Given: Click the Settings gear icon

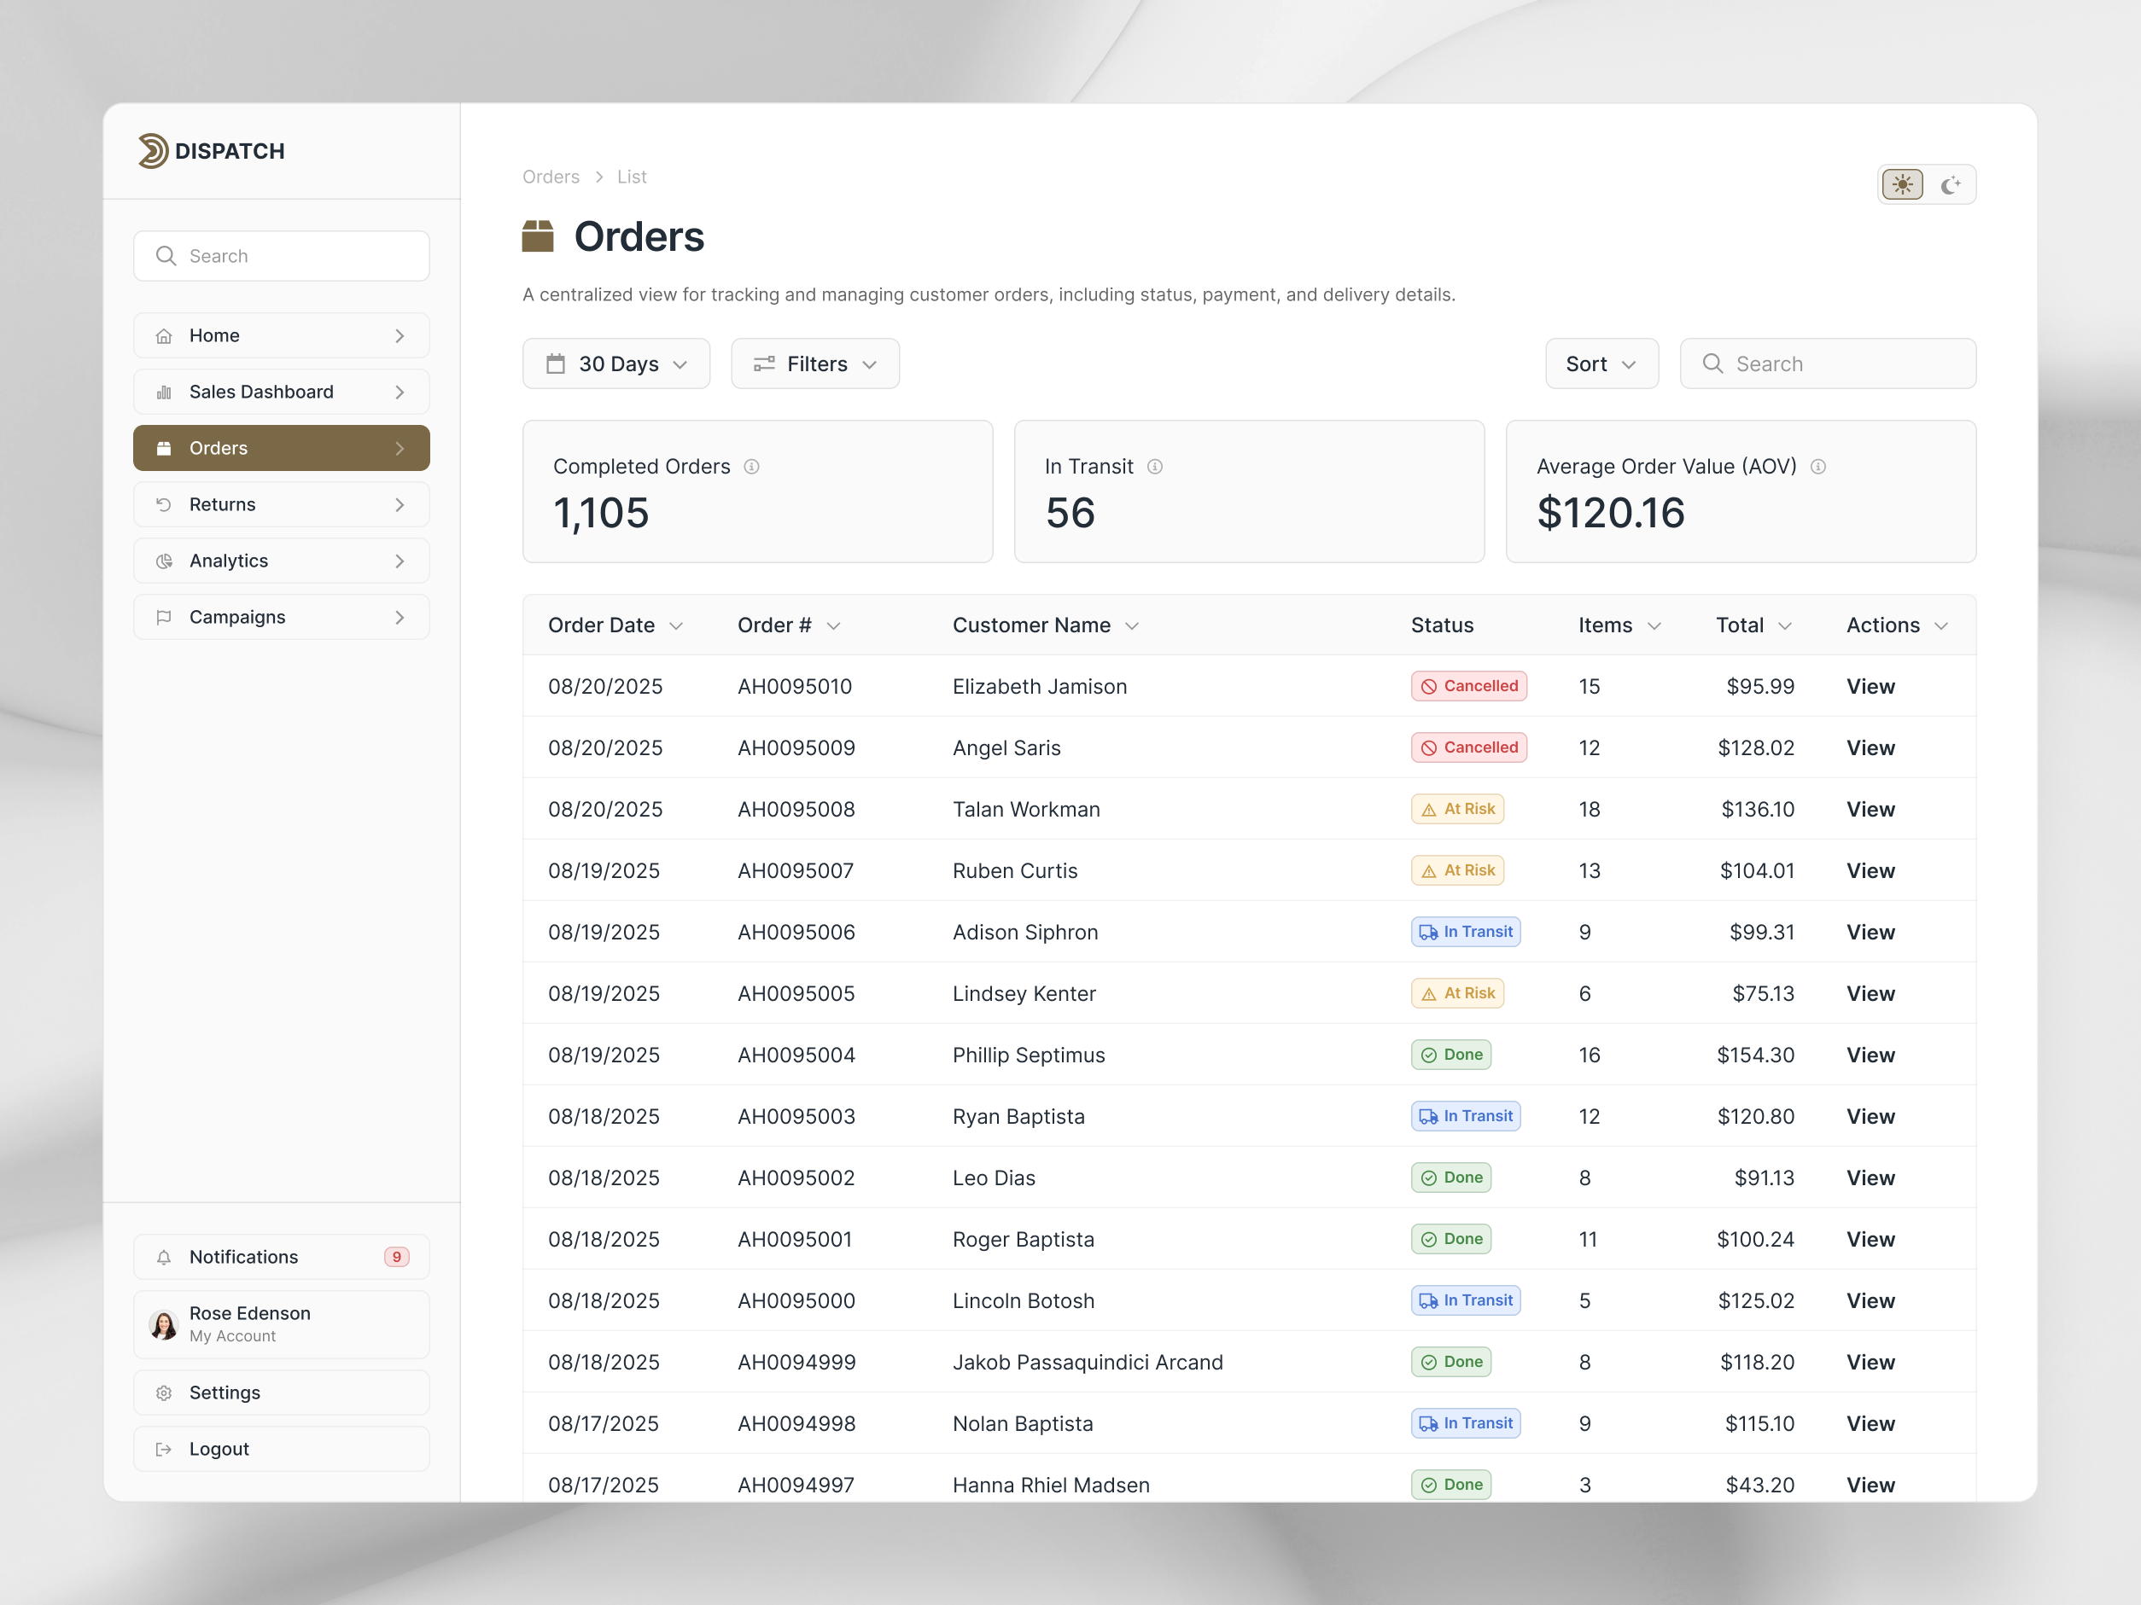Looking at the screenshot, I should 164,1393.
